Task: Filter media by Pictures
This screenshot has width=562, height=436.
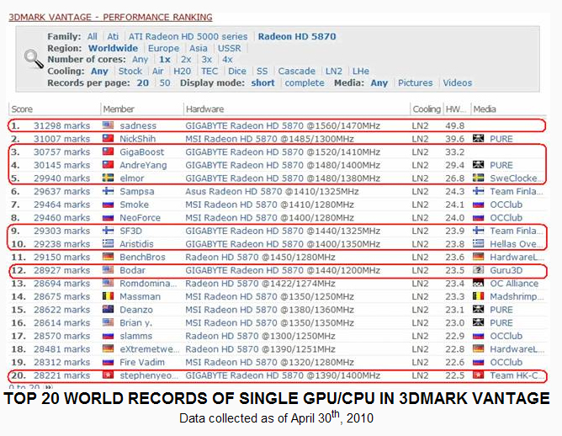Action: (416, 82)
